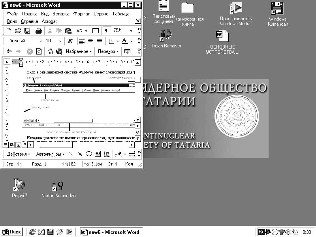Open the Пуск start button
This screenshot has width=316, height=237.
[12, 232]
